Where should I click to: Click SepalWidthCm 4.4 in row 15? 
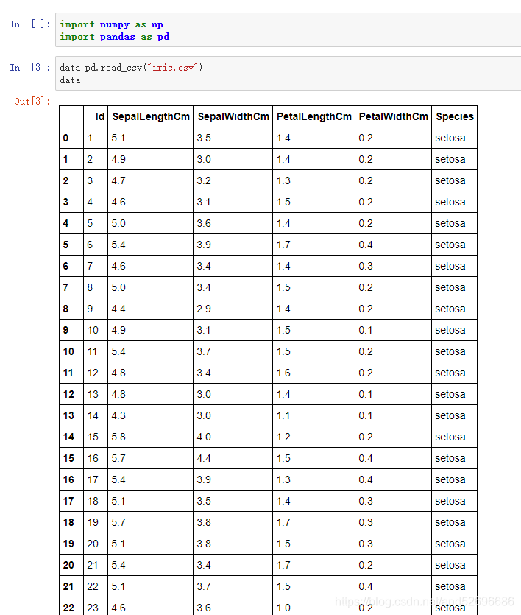click(x=204, y=459)
